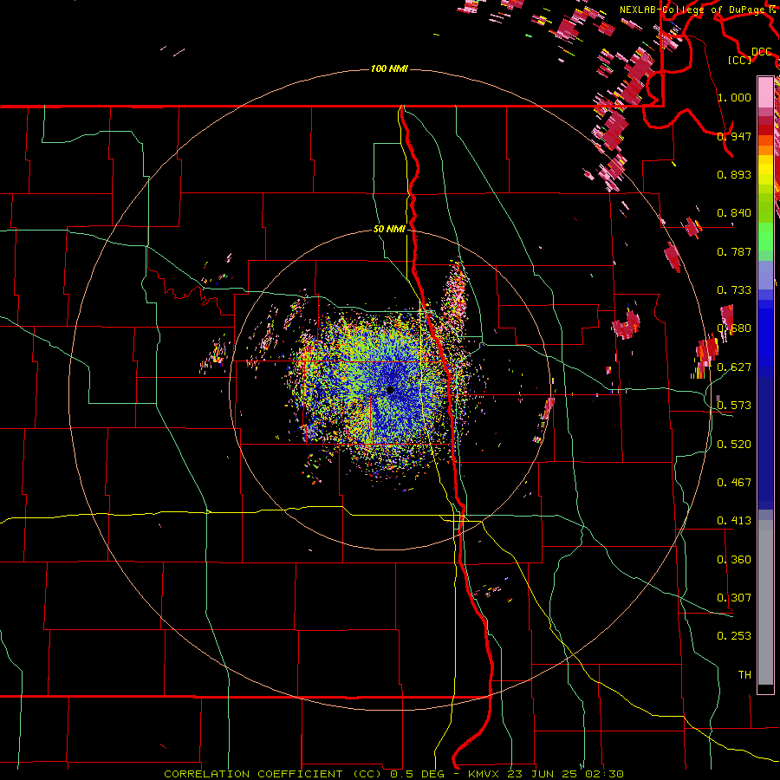Click the TH label at the legend bottom
780x780 pixels.
pos(744,675)
